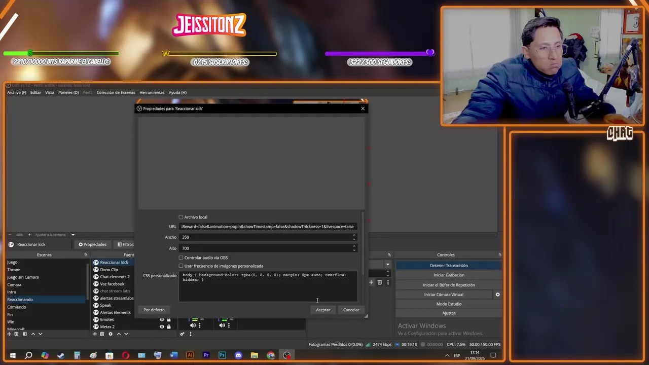Enable the Archivo local checkbox
The image size is (649, 365).
point(181,217)
